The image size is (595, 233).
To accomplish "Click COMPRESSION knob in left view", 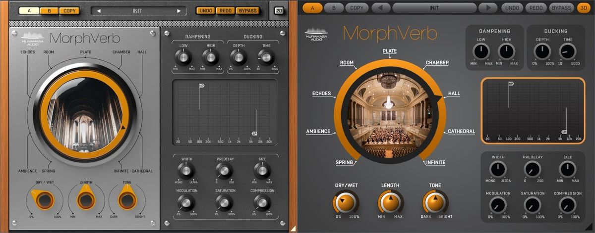I will (x=262, y=202).
